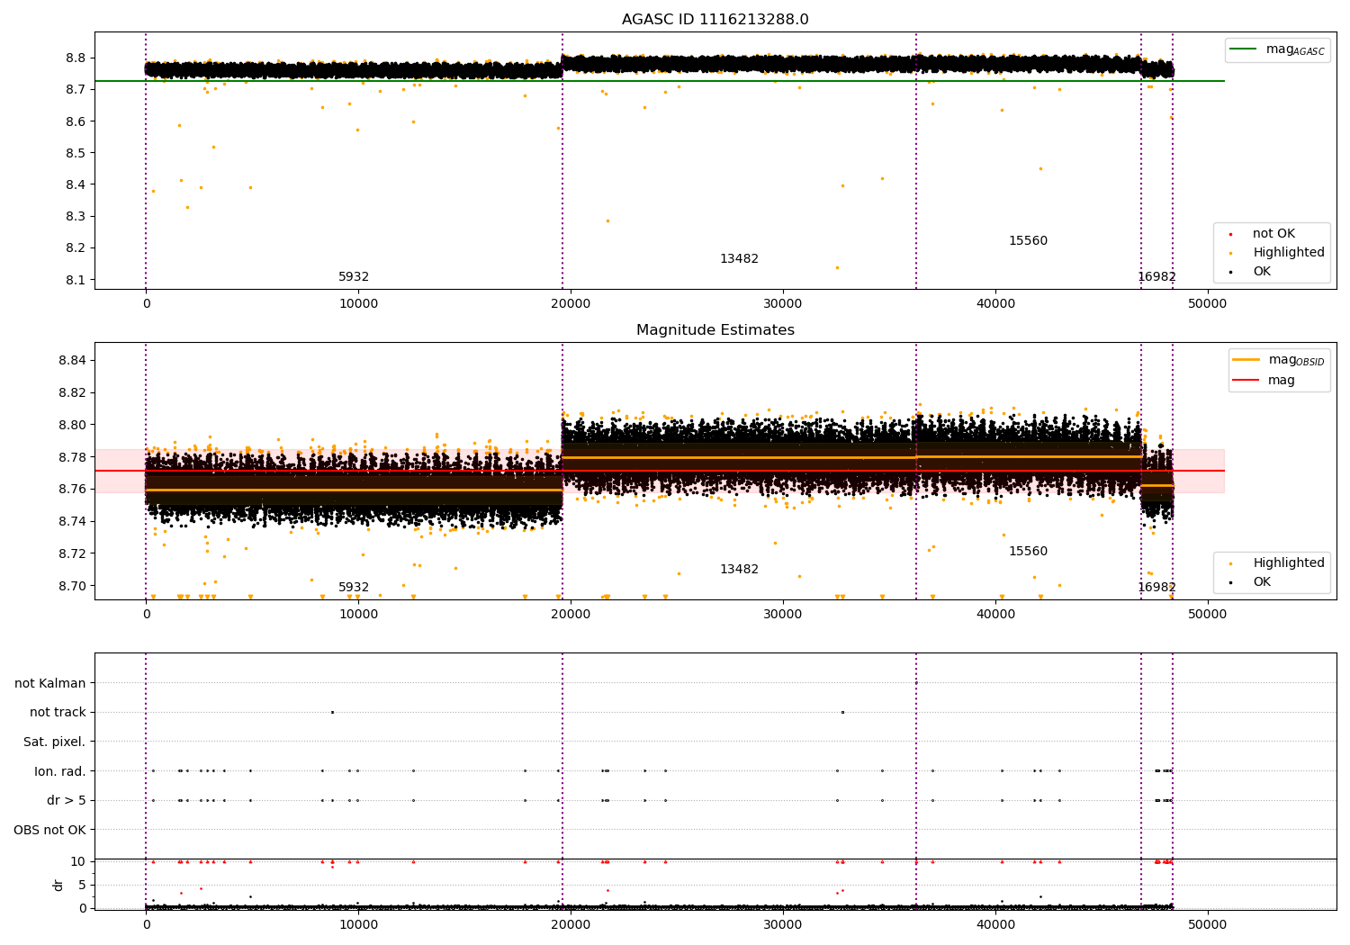Click the 8.74 y-axis tick label
Image resolution: width=1350 pixels, height=945 pixels.
tap(73, 522)
